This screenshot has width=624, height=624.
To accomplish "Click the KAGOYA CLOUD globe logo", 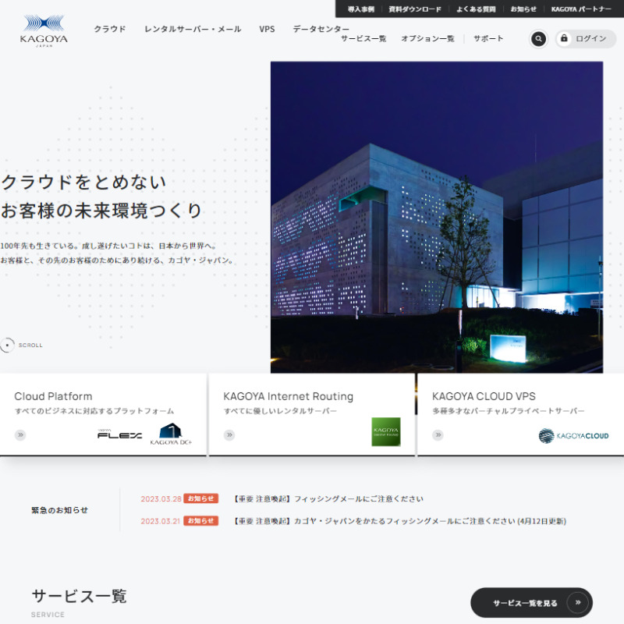I will (x=573, y=436).
